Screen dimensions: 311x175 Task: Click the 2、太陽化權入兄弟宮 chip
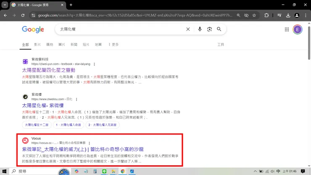point(103,125)
